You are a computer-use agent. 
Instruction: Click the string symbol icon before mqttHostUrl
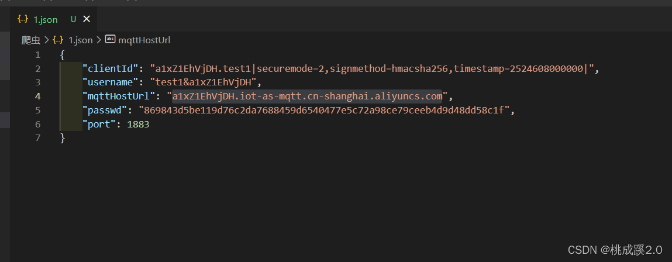[110, 39]
